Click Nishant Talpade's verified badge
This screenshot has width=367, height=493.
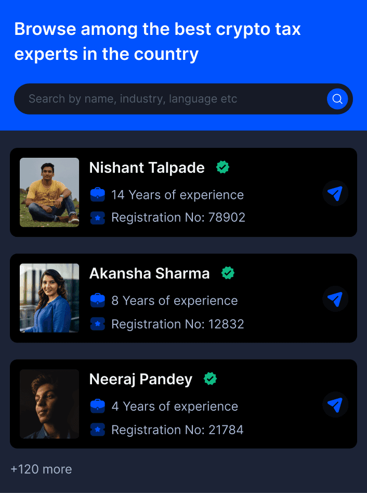(x=223, y=167)
